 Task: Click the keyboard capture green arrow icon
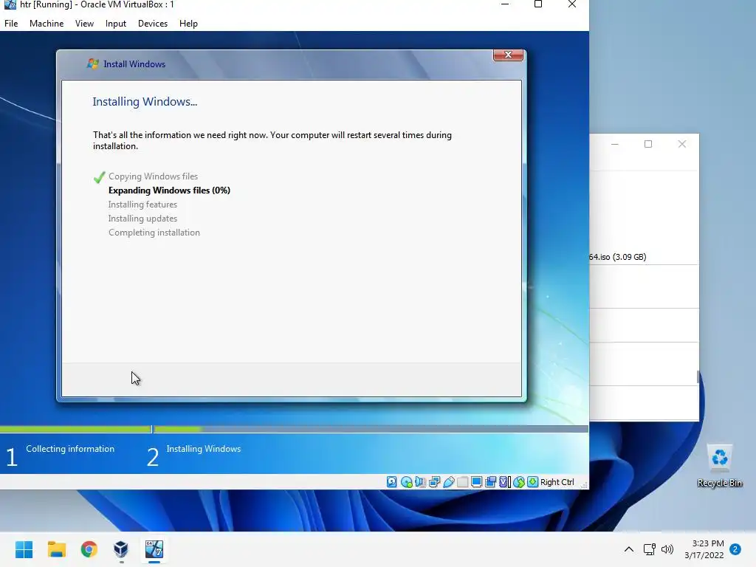(x=532, y=481)
